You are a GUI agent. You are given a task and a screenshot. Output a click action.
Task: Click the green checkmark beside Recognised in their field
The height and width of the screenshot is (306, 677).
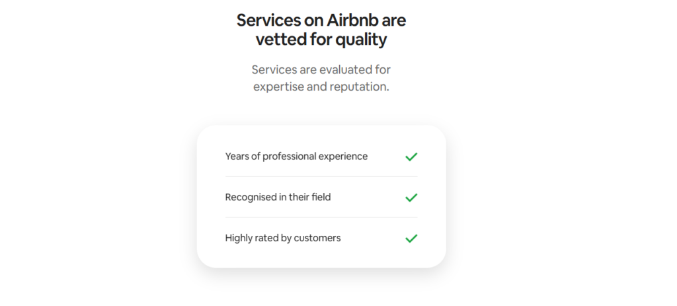pos(411,198)
